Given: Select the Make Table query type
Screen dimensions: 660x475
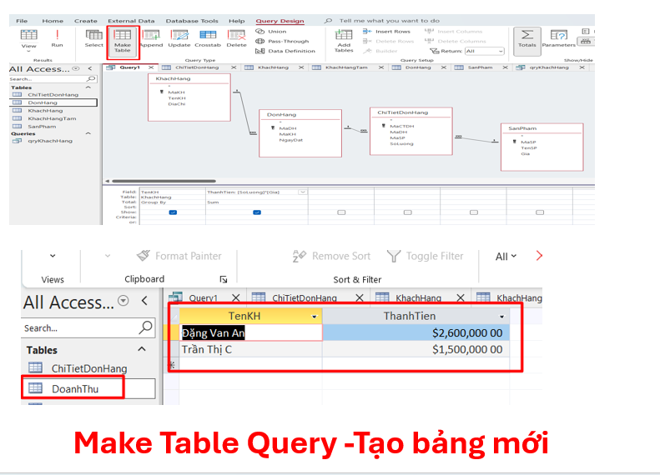Looking at the screenshot, I should click(123, 42).
